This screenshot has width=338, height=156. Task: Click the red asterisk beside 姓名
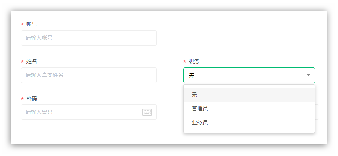[x=22, y=62]
